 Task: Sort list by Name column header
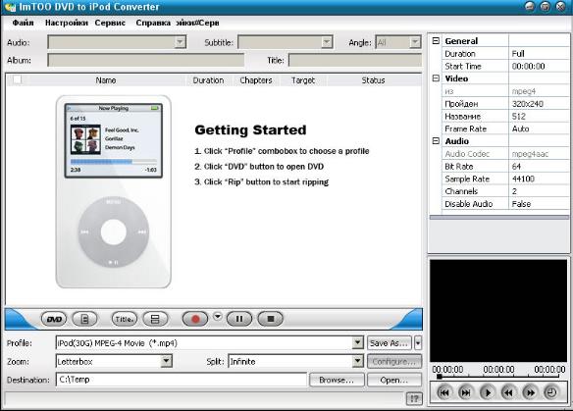click(106, 80)
